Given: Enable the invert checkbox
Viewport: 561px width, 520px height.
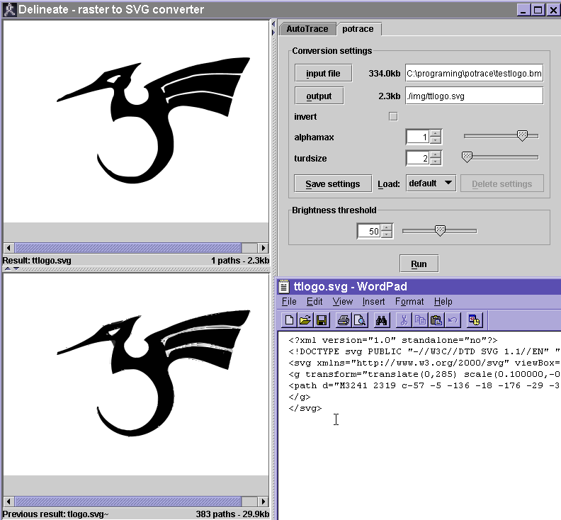Looking at the screenshot, I should tap(393, 116).
